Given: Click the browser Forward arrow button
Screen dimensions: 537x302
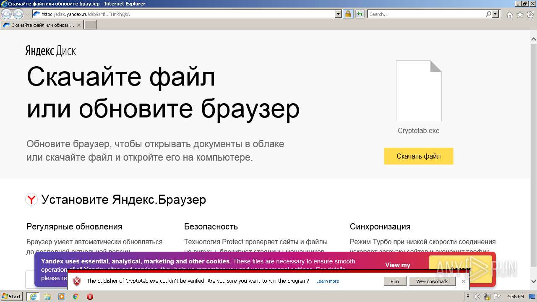Looking at the screenshot, I should coord(18,14).
